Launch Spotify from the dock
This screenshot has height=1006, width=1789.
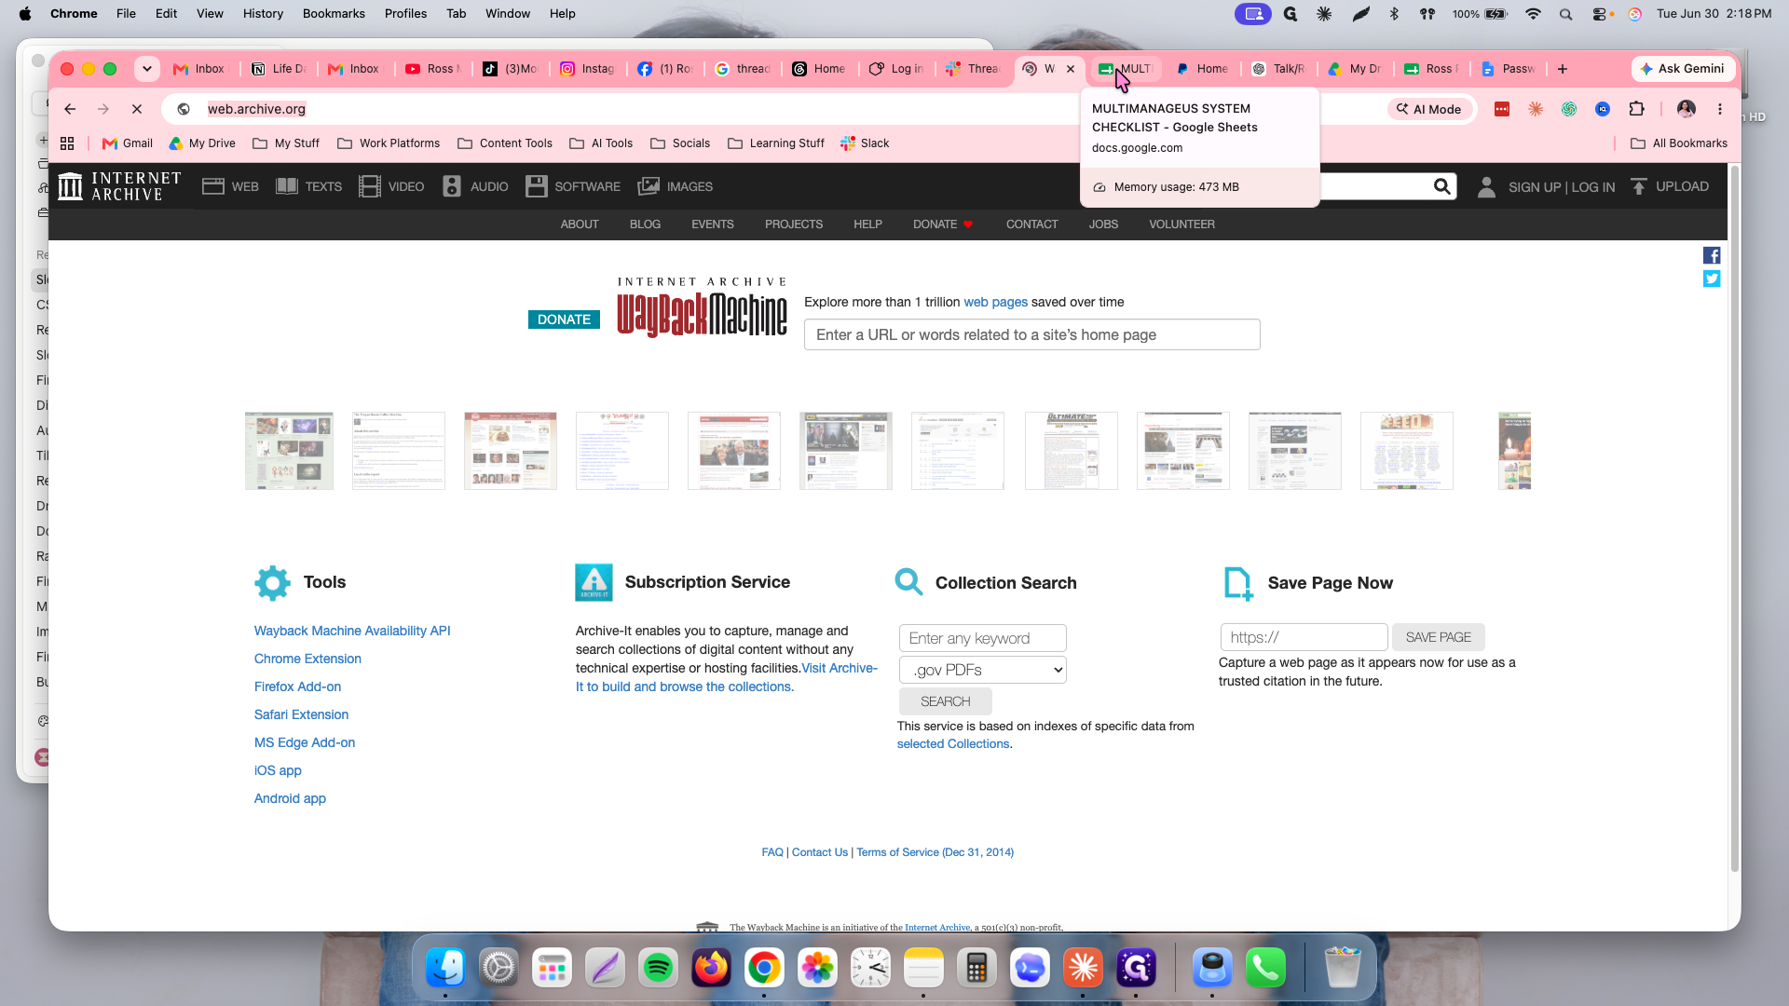point(659,969)
